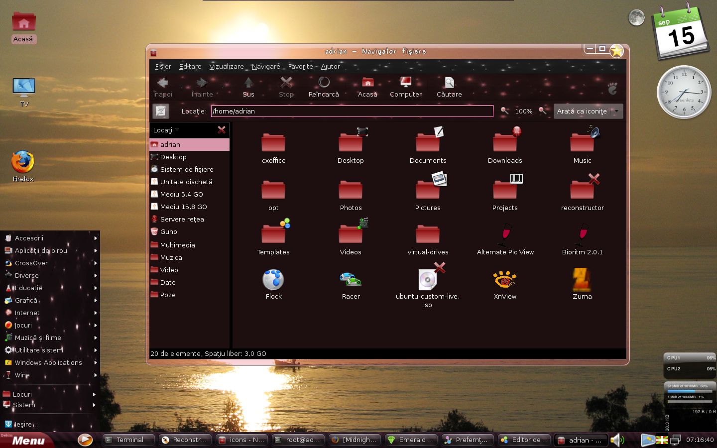Expand the Muzică și filme submenu
Screen dimensions: 717x448
[50, 337]
